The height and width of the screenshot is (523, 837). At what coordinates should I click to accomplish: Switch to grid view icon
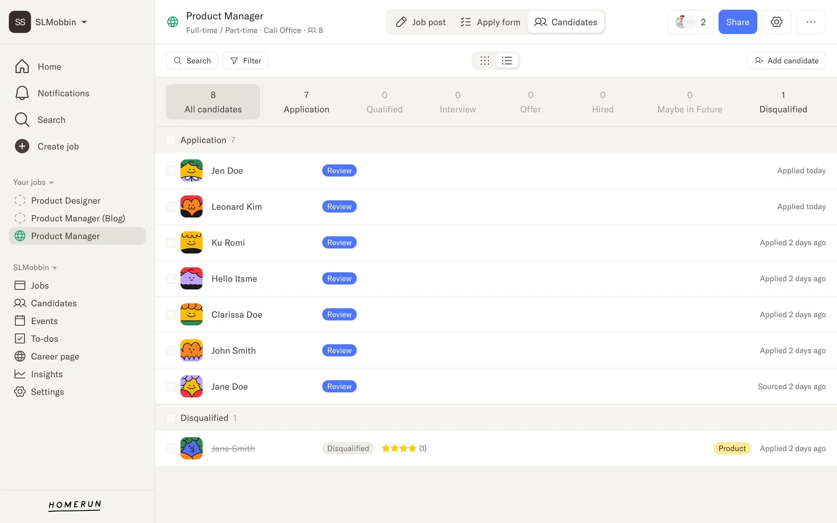(485, 61)
